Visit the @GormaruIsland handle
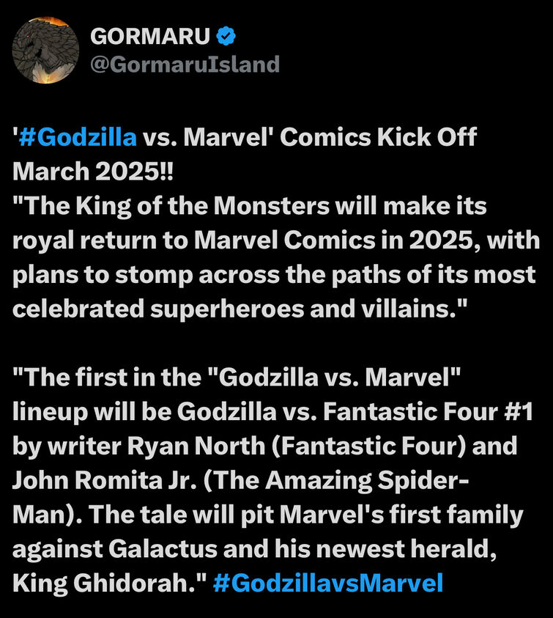553x618 pixels. (x=185, y=65)
